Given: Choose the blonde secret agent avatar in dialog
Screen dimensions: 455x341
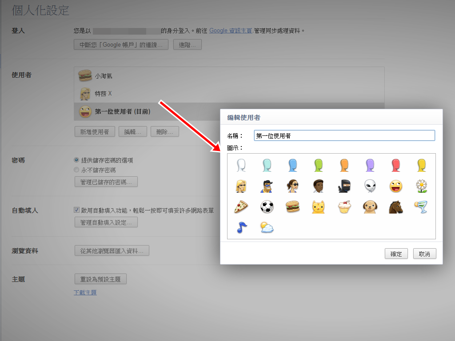Looking at the screenshot, I should tap(241, 186).
